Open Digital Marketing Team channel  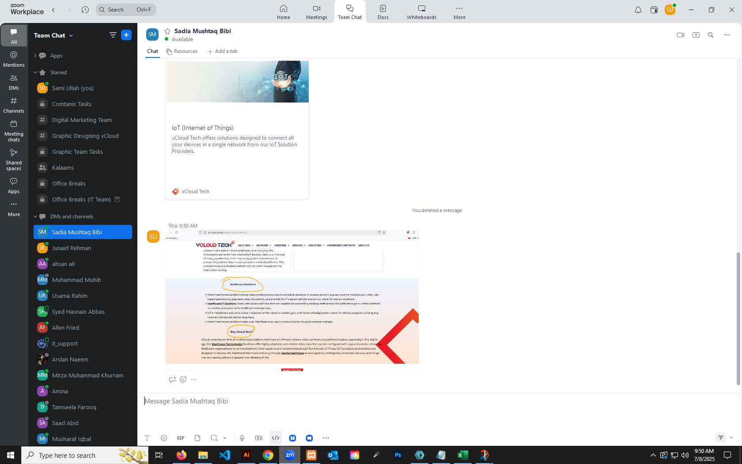[83, 120]
